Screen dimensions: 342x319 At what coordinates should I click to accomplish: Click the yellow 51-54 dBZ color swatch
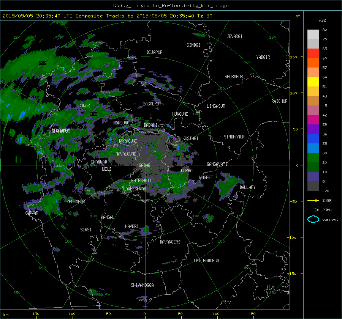click(x=313, y=82)
